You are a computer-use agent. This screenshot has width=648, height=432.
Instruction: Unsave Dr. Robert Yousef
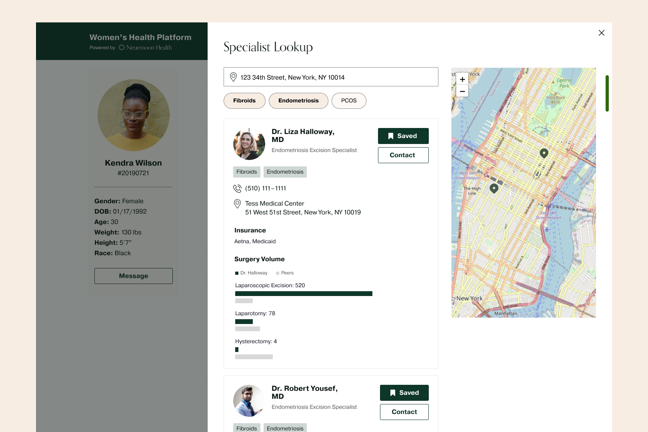click(x=404, y=393)
